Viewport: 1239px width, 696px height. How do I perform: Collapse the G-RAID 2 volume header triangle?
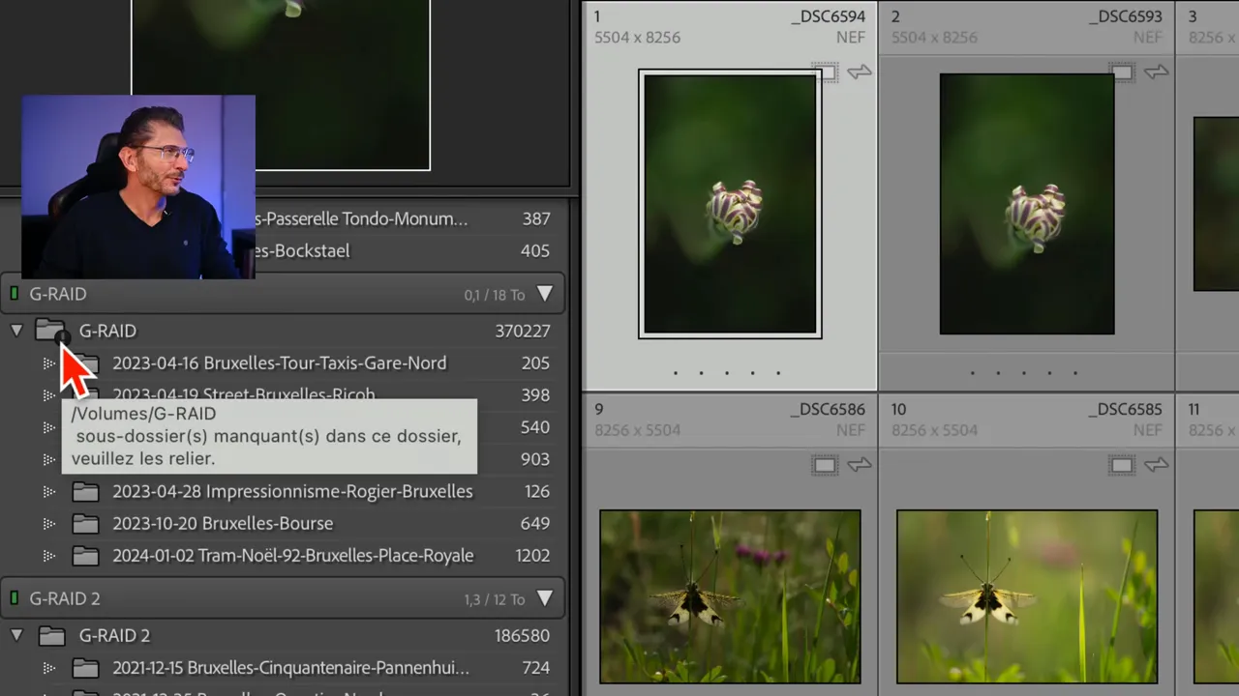(x=545, y=598)
